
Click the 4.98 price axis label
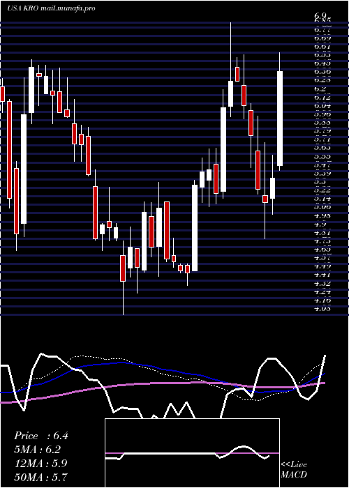[x=322, y=215]
